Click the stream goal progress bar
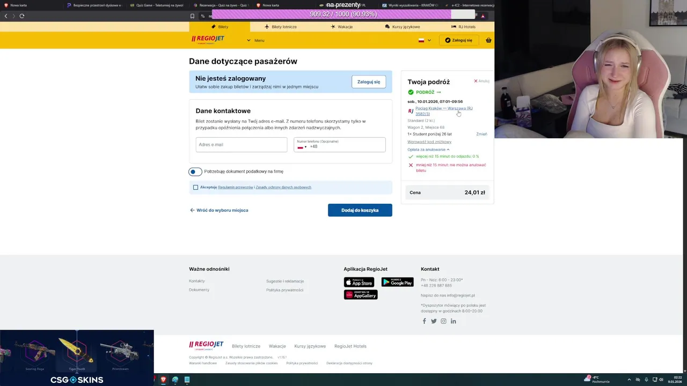 [343, 14]
